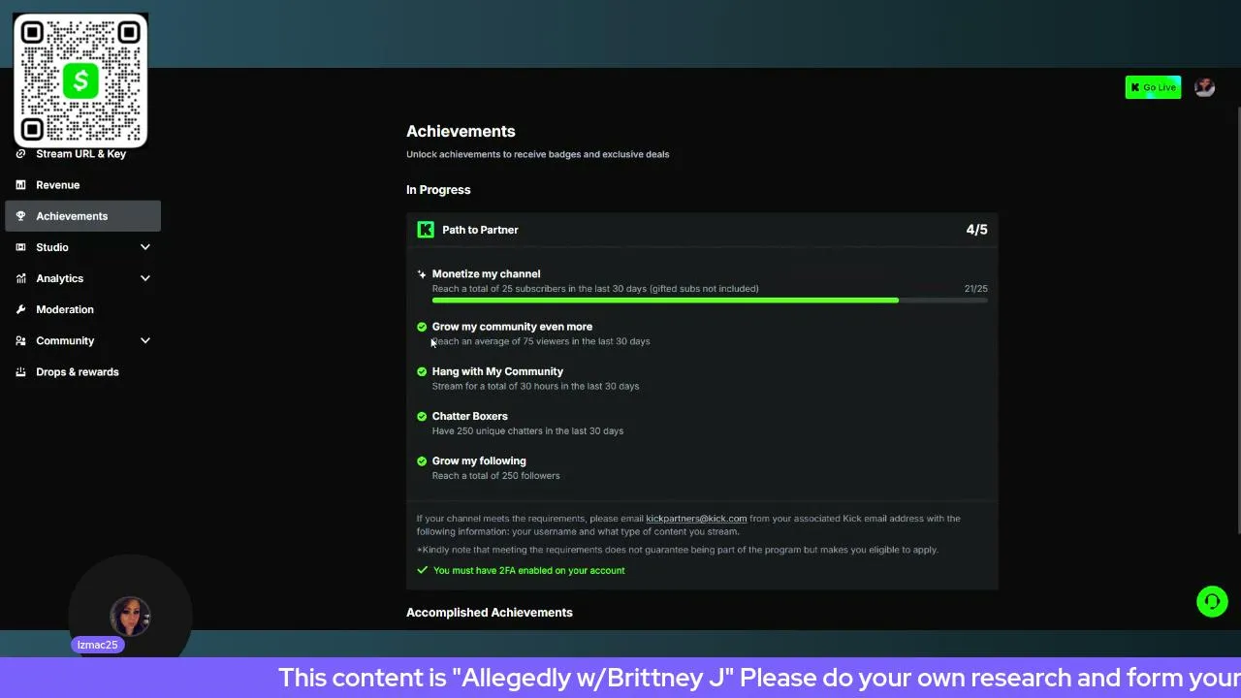Click the Kick logo beside Path to Partner

426,230
